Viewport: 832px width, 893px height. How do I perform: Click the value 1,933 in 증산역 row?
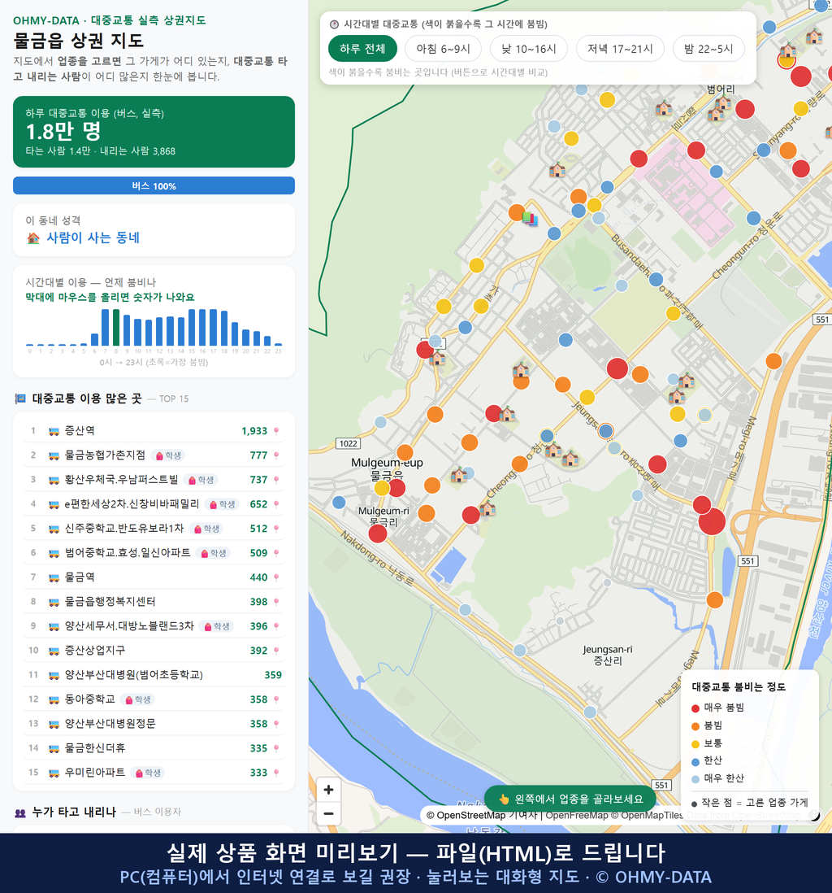tap(254, 431)
